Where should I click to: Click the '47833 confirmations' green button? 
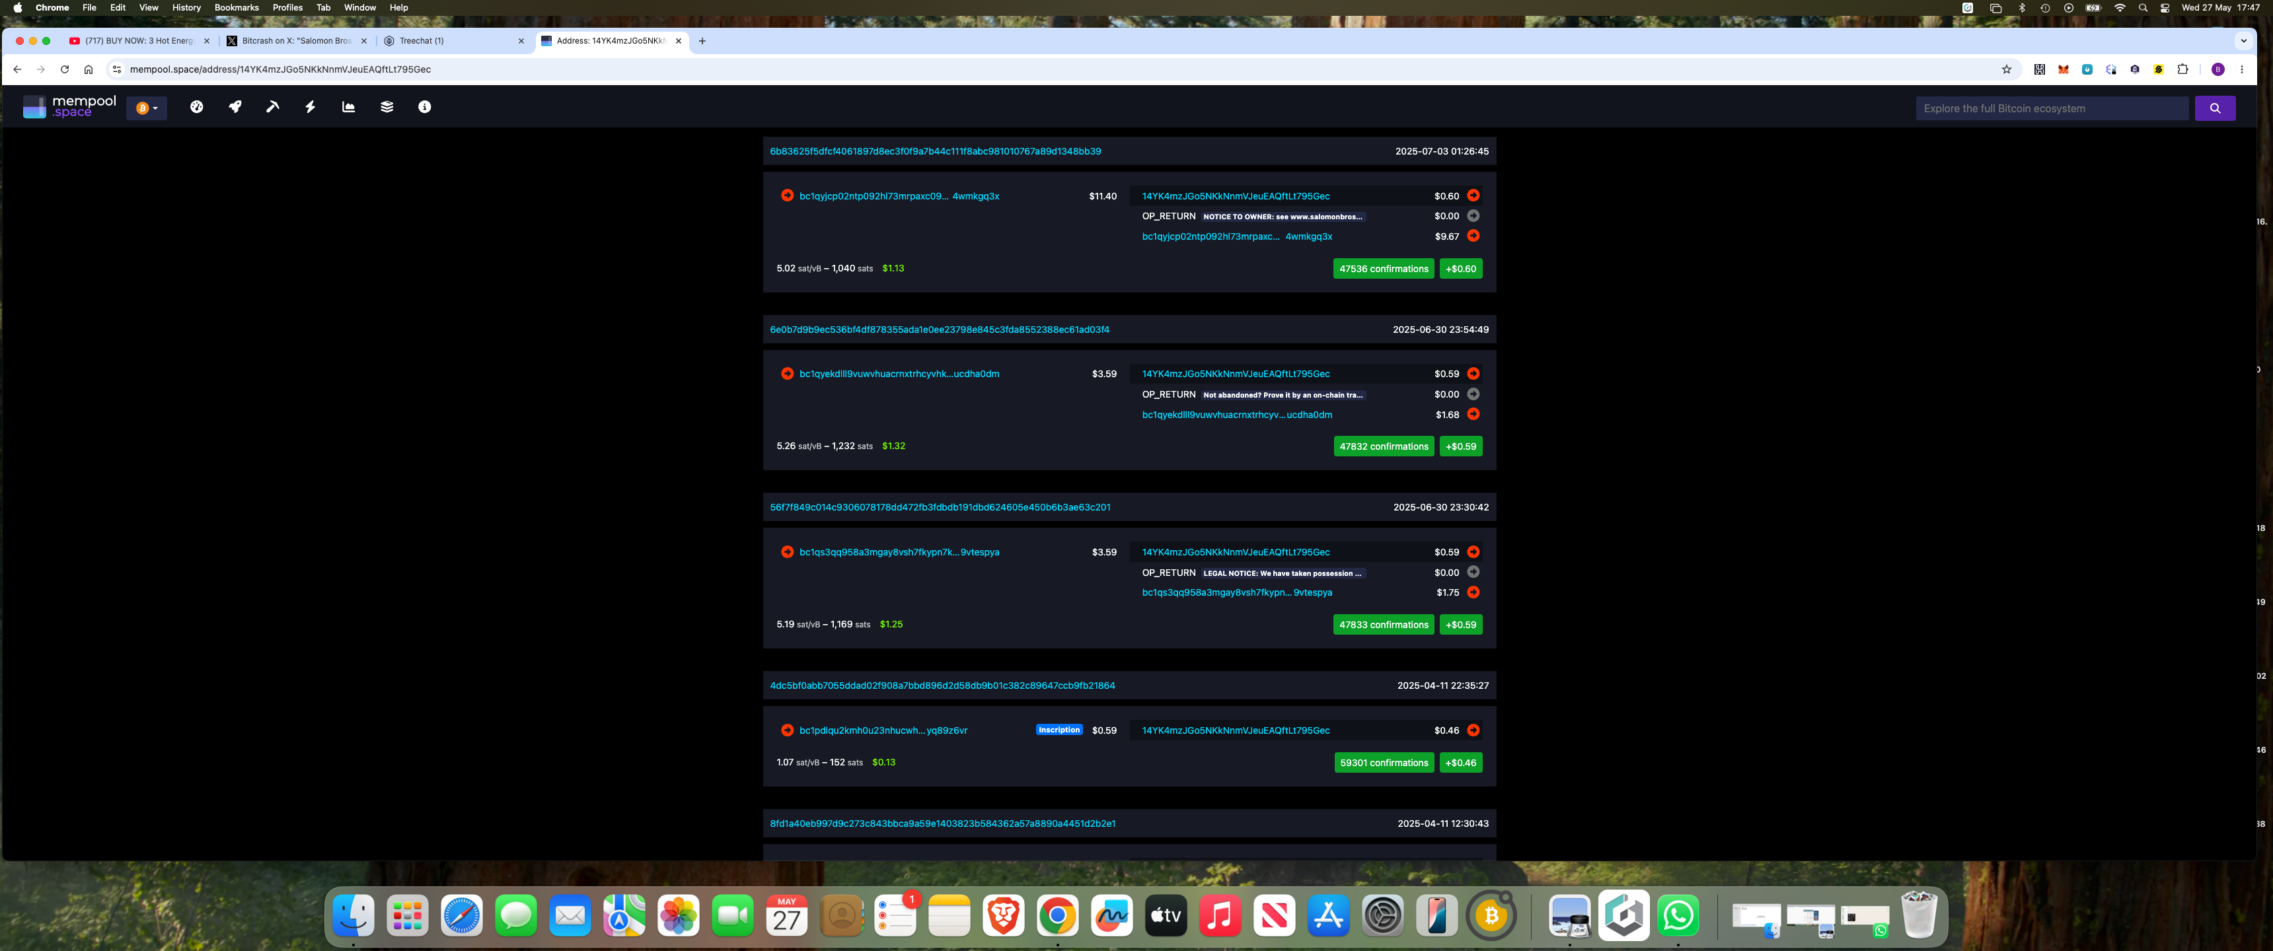1384,625
